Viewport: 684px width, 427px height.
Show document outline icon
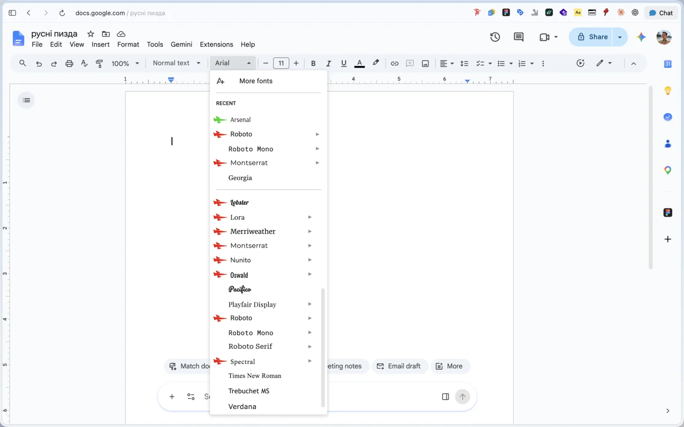pos(27,100)
